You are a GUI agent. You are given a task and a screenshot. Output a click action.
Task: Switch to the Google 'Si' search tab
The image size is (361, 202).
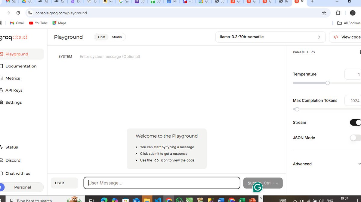[124, 2]
